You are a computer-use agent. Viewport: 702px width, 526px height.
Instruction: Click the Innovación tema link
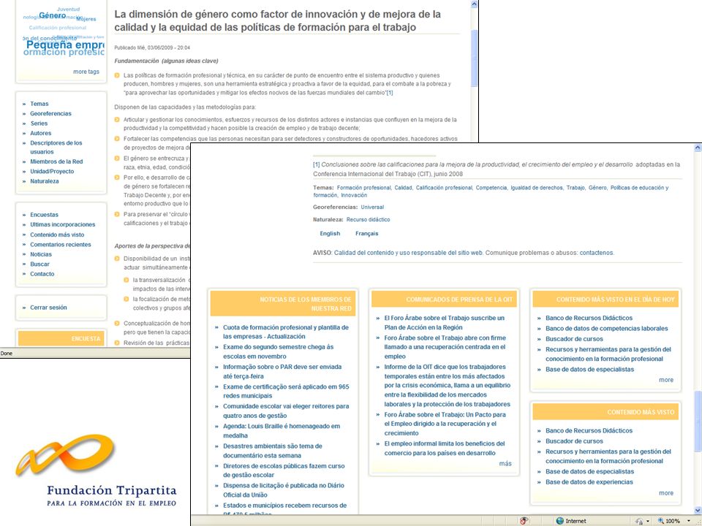[x=354, y=195]
